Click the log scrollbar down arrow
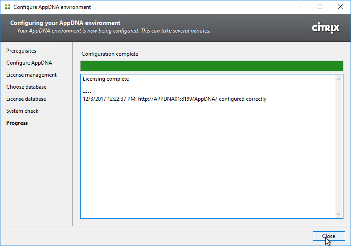Screen dimensions: 351x246 (339, 214)
